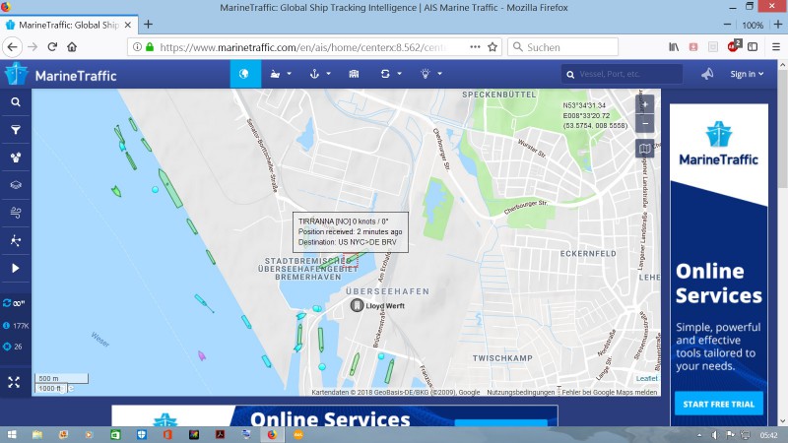Bookmark this page with the star icon
This screenshot has width=788, height=443.
point(492,47)
